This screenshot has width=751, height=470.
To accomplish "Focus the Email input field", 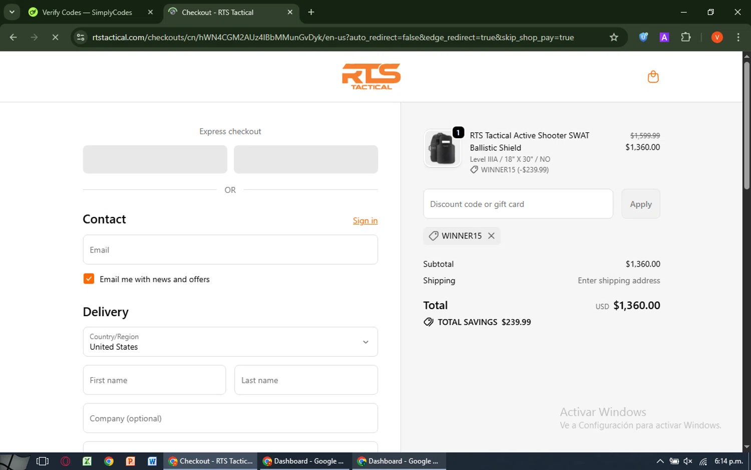I will click(x=230, y=250).
